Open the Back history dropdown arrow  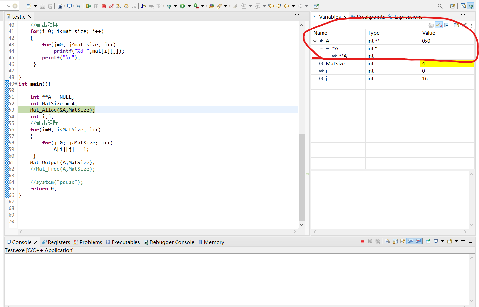point(293,6)
